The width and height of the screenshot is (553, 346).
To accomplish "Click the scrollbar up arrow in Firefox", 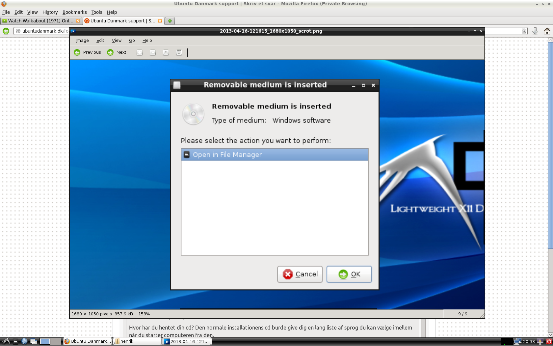I will (550, 40).
